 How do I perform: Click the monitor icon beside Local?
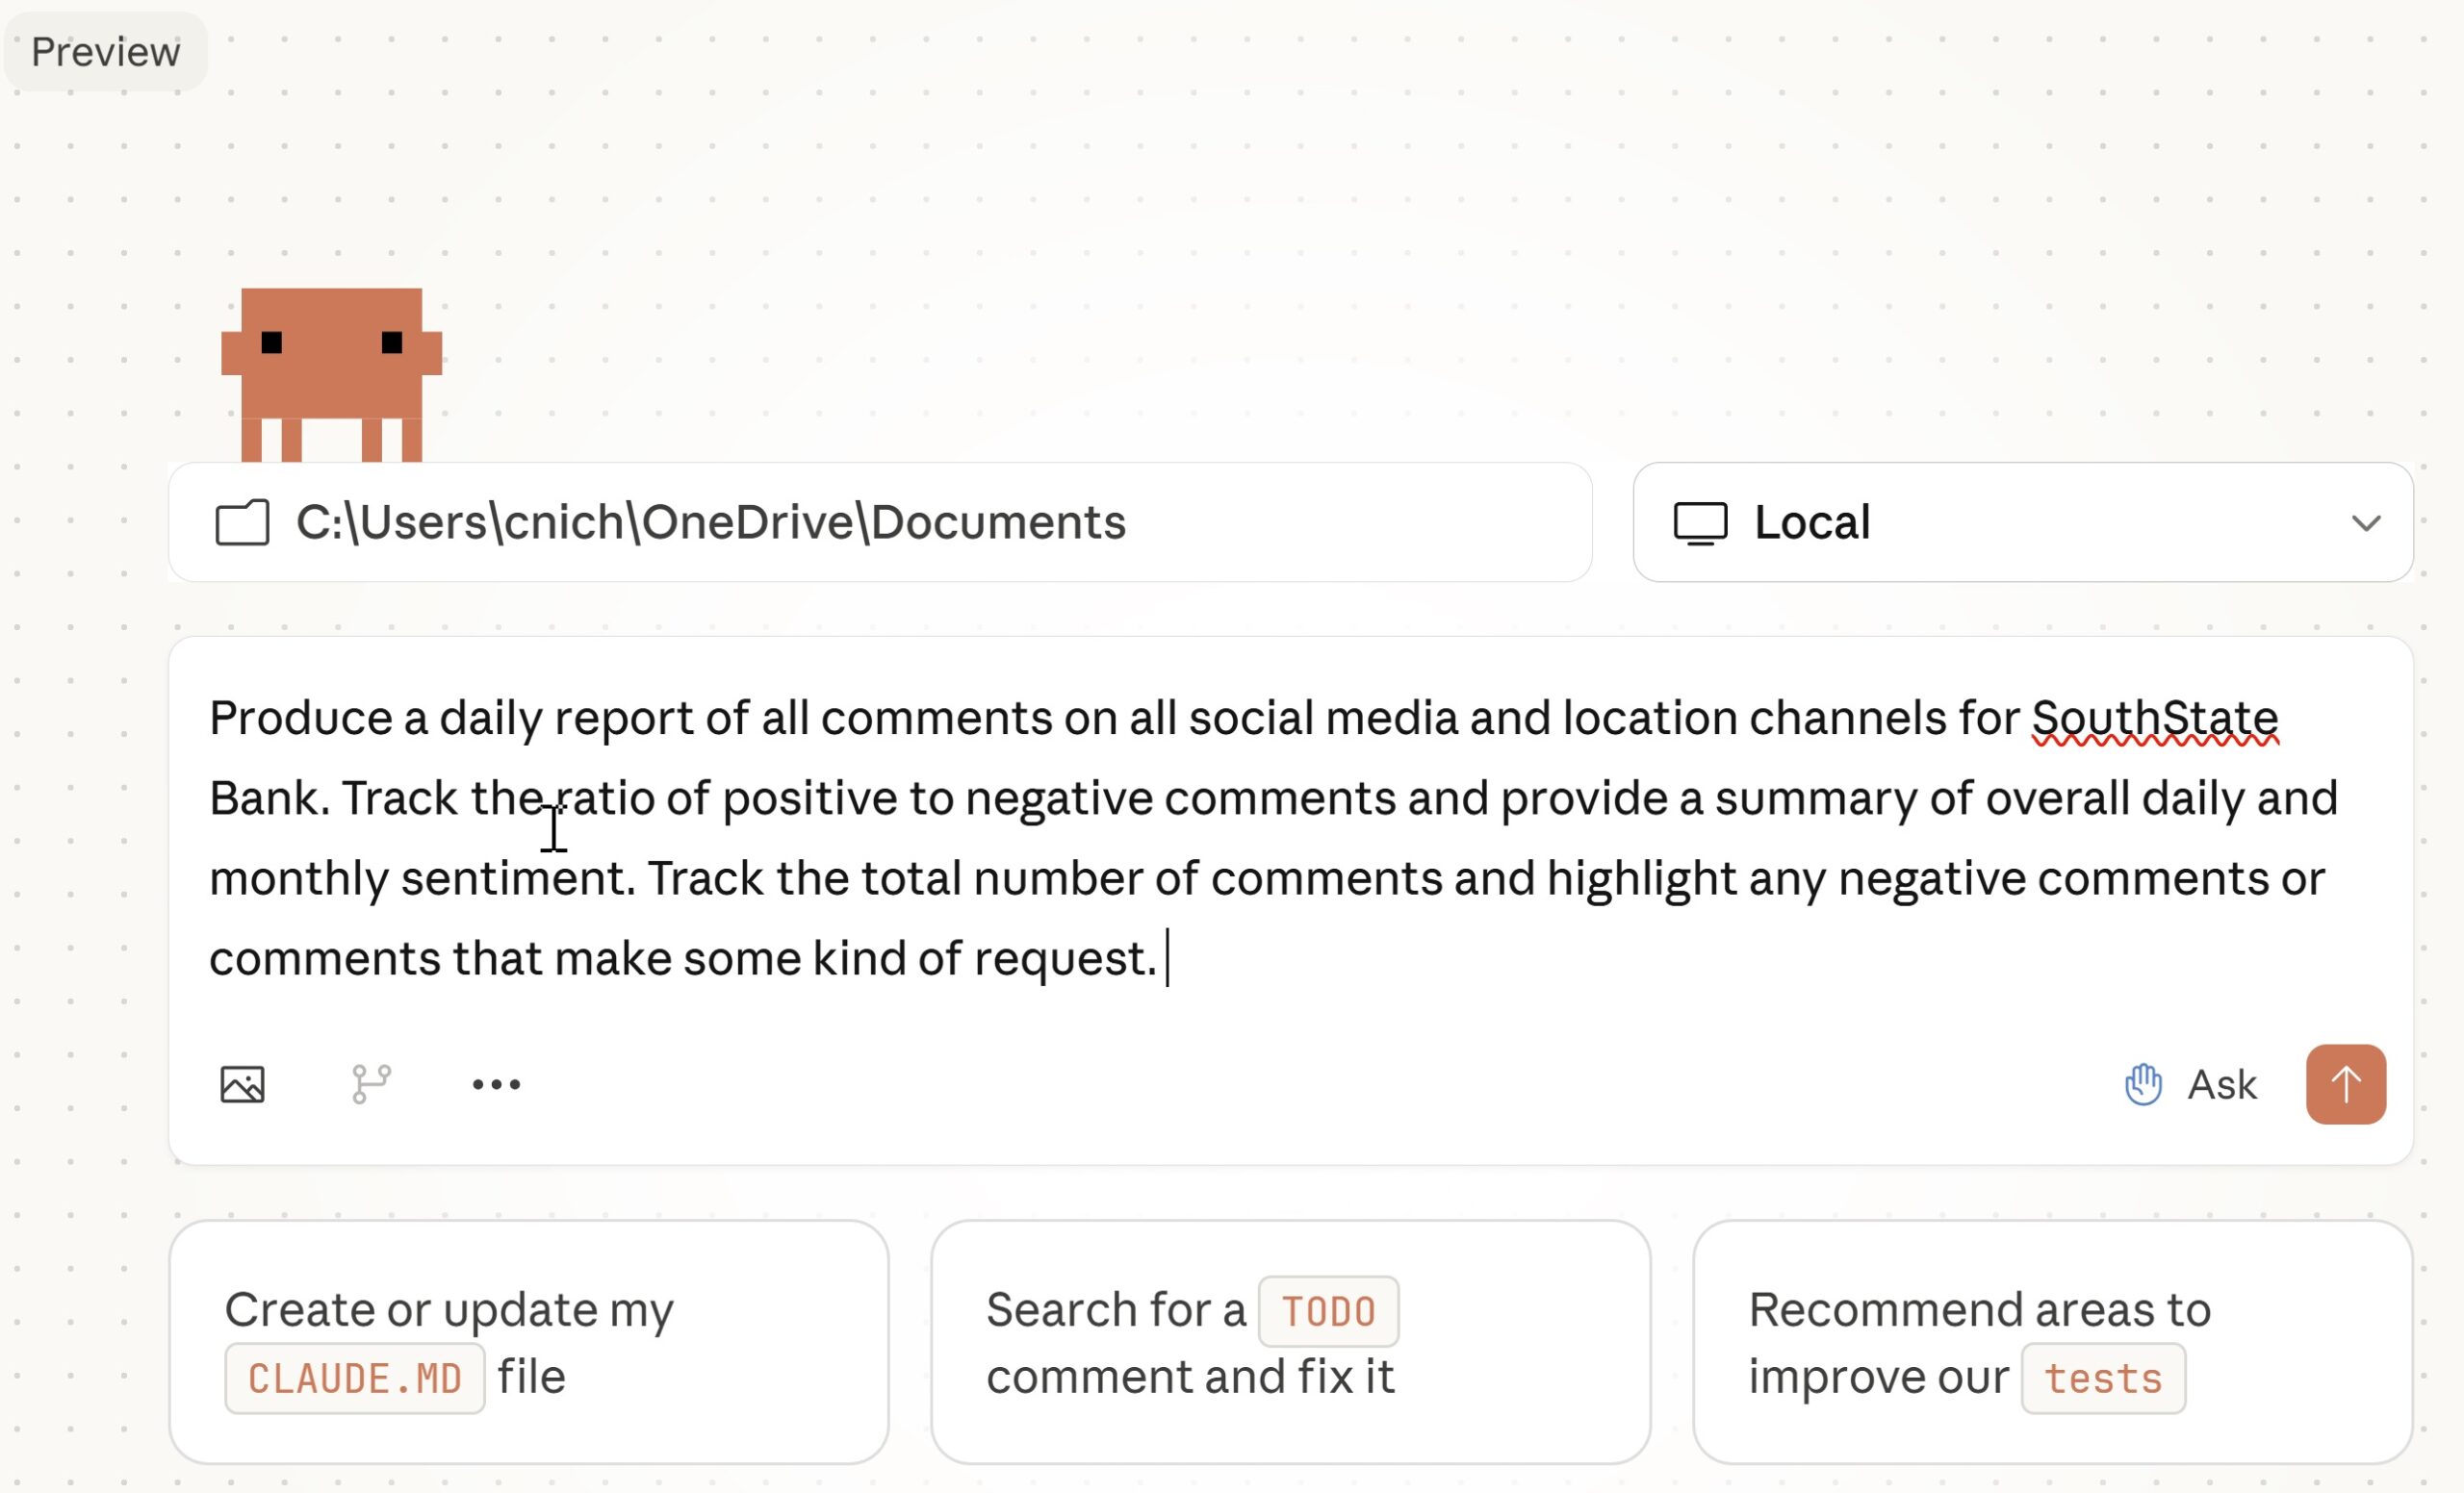(x=1700, y=522)
